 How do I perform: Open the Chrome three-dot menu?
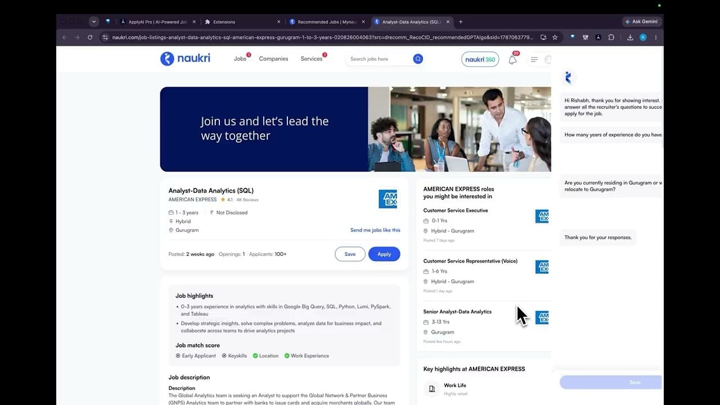coord(655,37)
